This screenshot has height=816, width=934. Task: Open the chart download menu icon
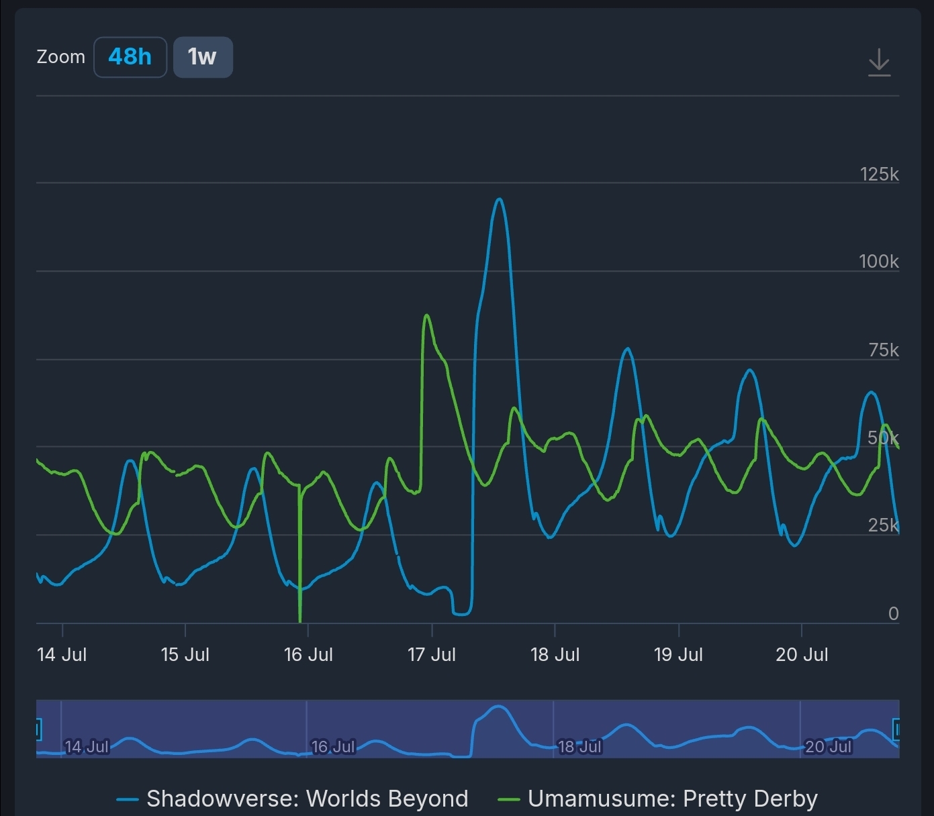(879, 62)
